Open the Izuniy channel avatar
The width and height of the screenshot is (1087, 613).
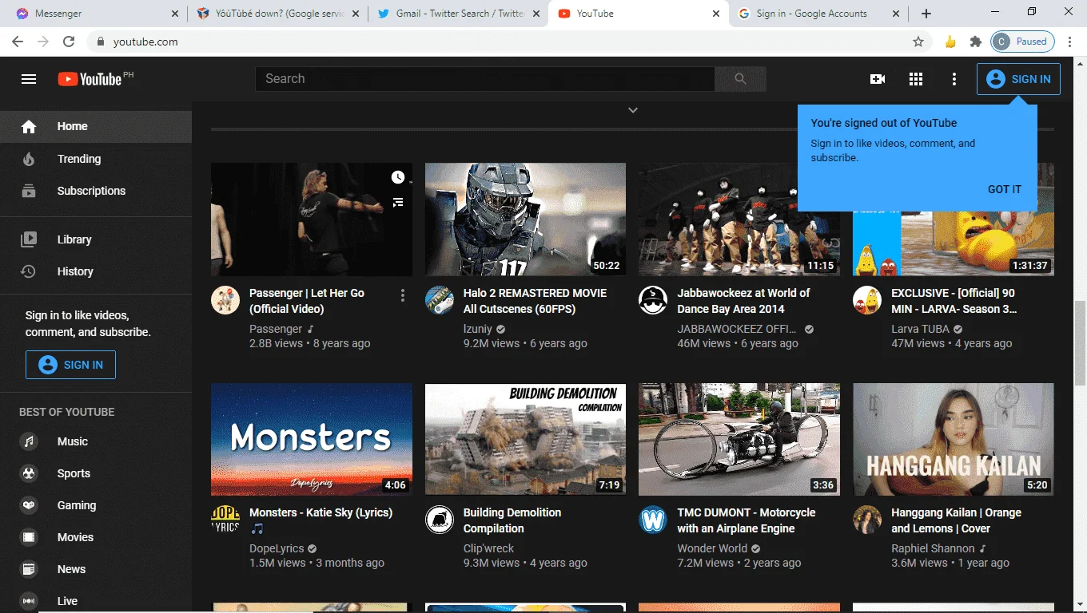click(440, 300)
